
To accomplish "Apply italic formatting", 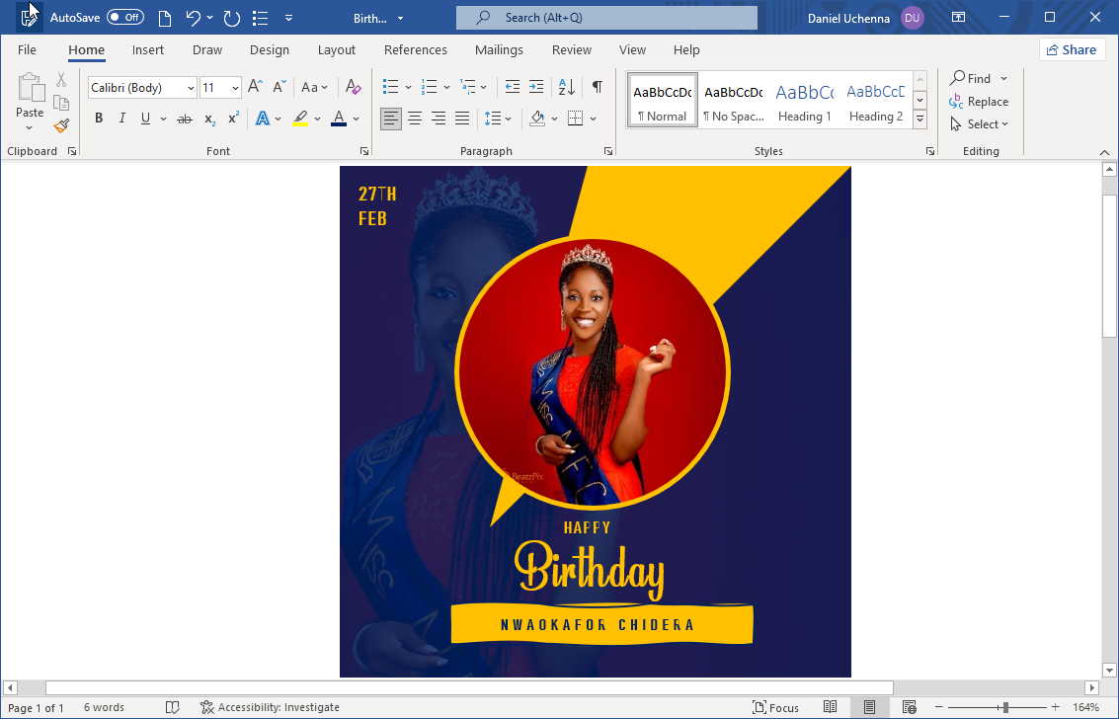I will pos(120,118).
